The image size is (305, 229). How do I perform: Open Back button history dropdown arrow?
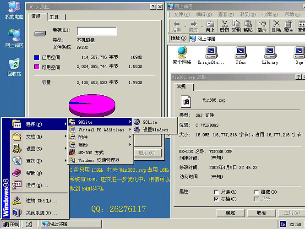point(185,27)
